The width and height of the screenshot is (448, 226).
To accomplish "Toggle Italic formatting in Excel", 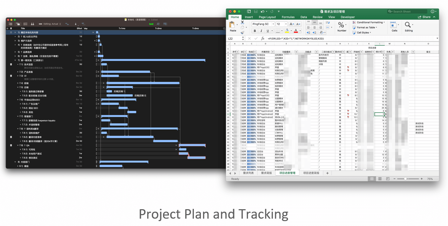I will pyautogui.click(x=261, y=31).
